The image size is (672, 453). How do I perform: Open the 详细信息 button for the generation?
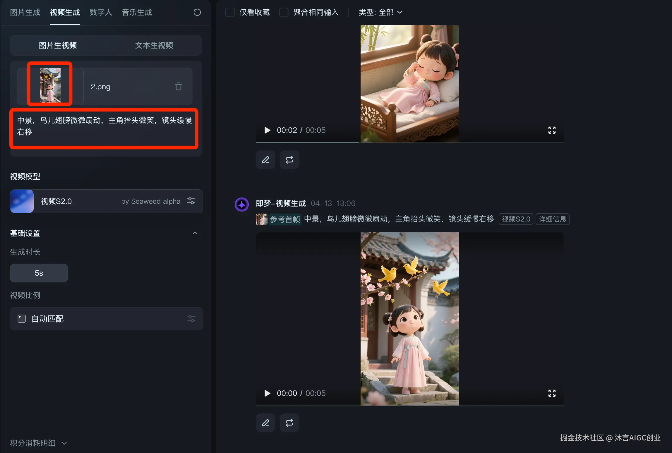point(552,219)
